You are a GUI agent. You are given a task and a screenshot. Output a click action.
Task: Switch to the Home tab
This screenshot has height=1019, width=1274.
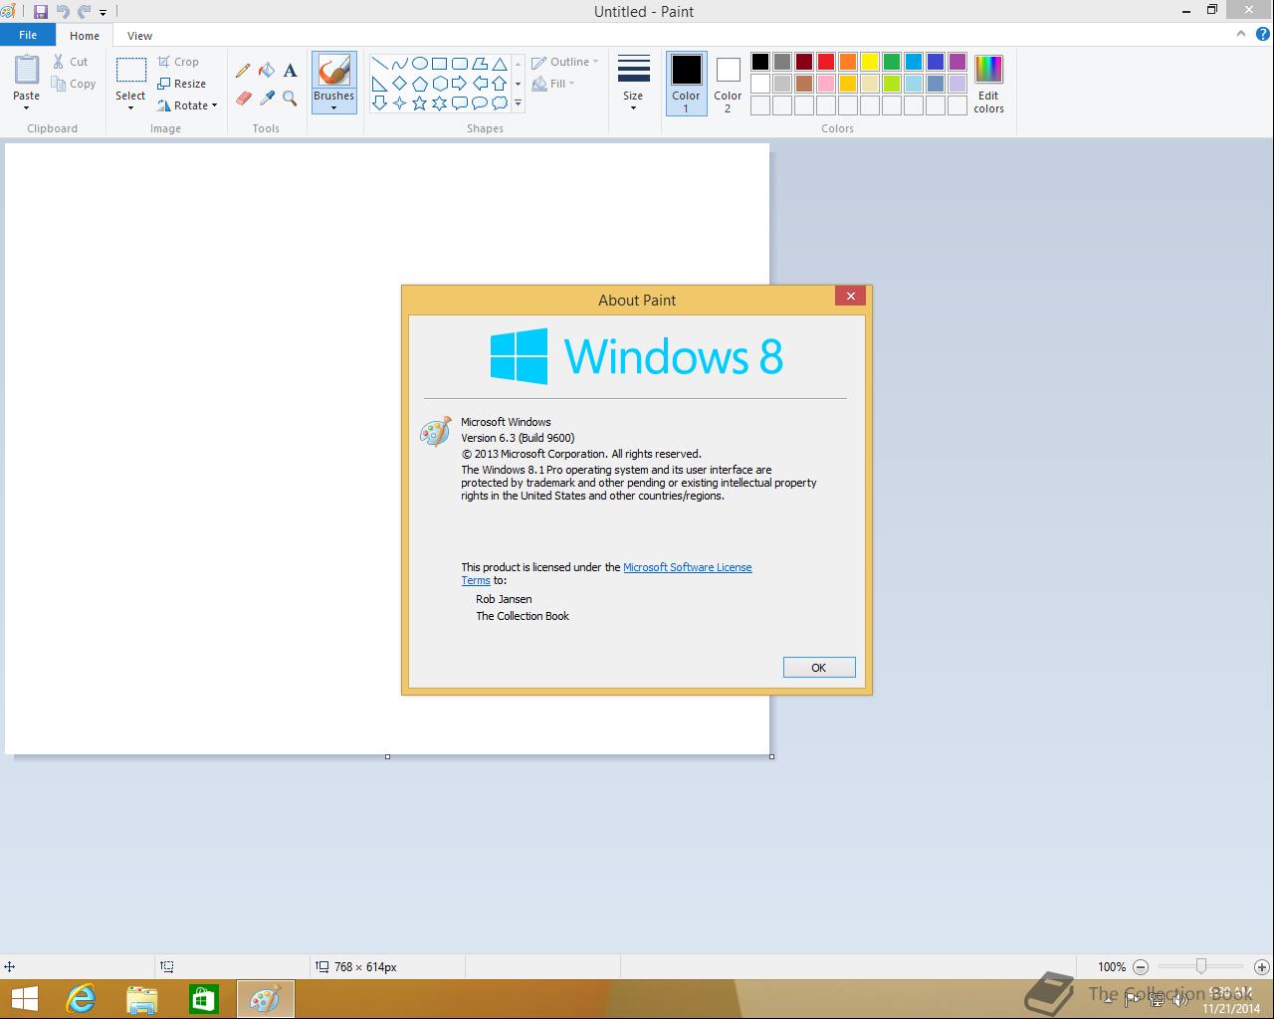pos(85,36)
